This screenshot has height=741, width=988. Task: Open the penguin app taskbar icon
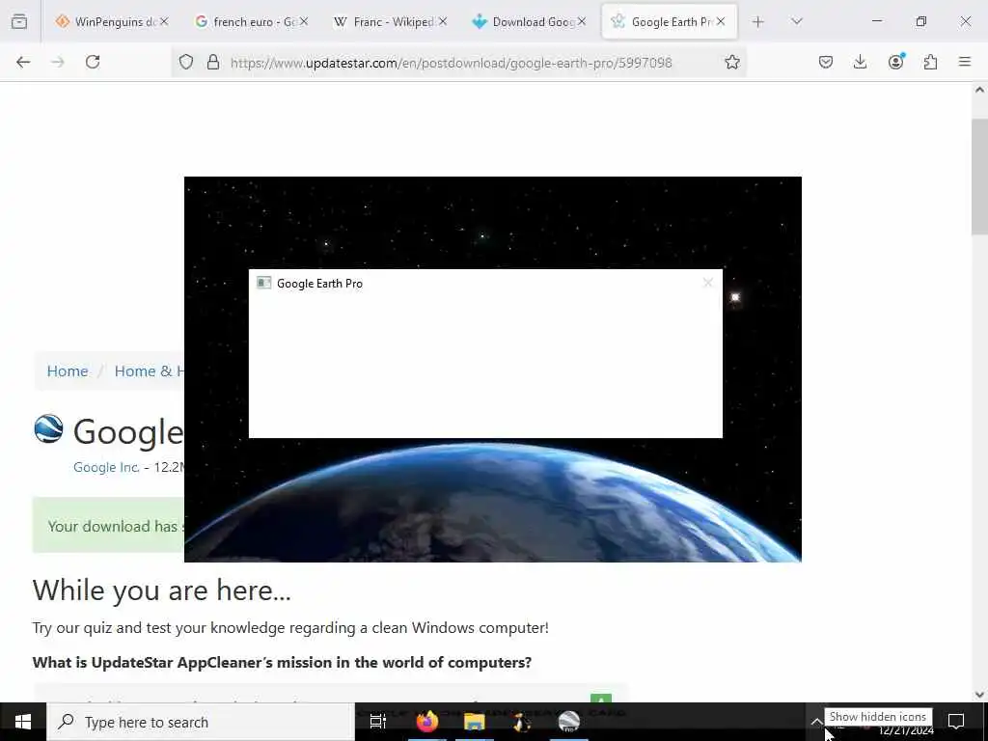[x=522, y=722]
